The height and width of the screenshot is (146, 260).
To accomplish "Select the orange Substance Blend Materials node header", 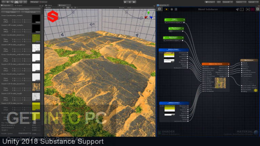I will [x=216, y=64].
